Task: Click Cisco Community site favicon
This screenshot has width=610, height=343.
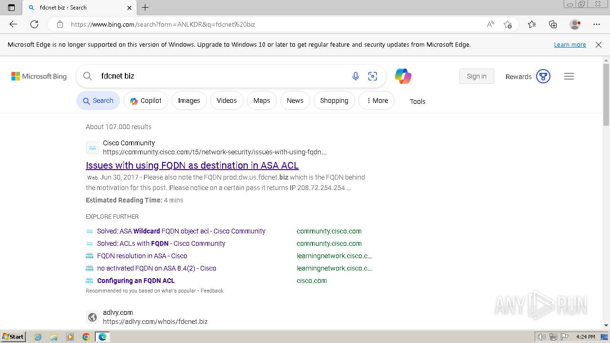Action: (x=92, y=148)
